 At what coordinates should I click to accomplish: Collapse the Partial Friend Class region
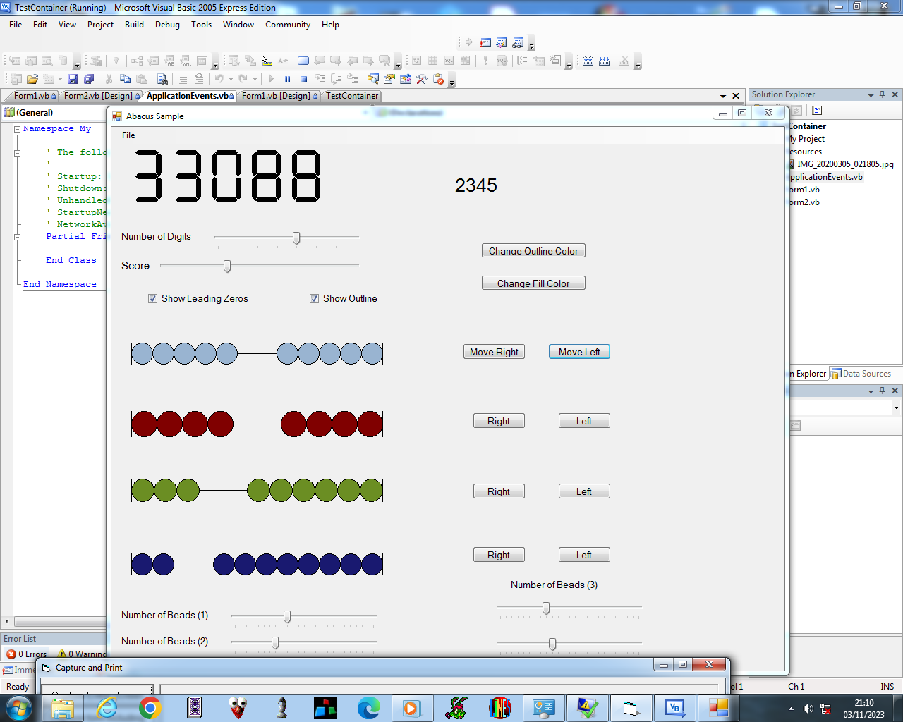[x=18, y=237]
